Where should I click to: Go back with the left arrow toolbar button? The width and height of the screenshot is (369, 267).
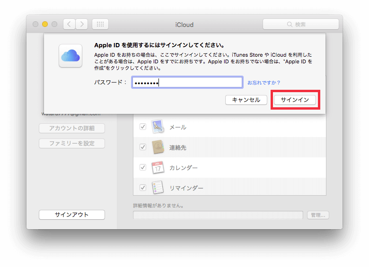point(69,24)
